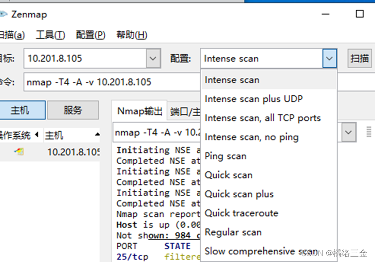The width and height of the screenshot is (375, 262).
Task: Select the Slow comprehensive scan profile
Action: tap(269, 251)
